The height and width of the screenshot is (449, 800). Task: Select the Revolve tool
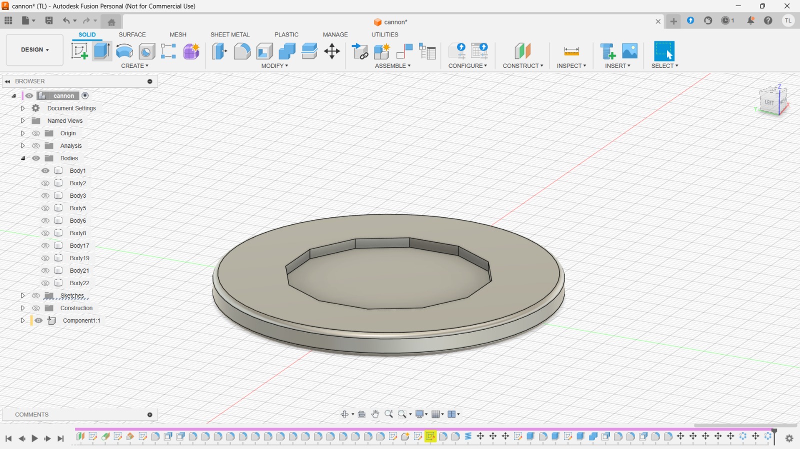click(x=124, y=51)
